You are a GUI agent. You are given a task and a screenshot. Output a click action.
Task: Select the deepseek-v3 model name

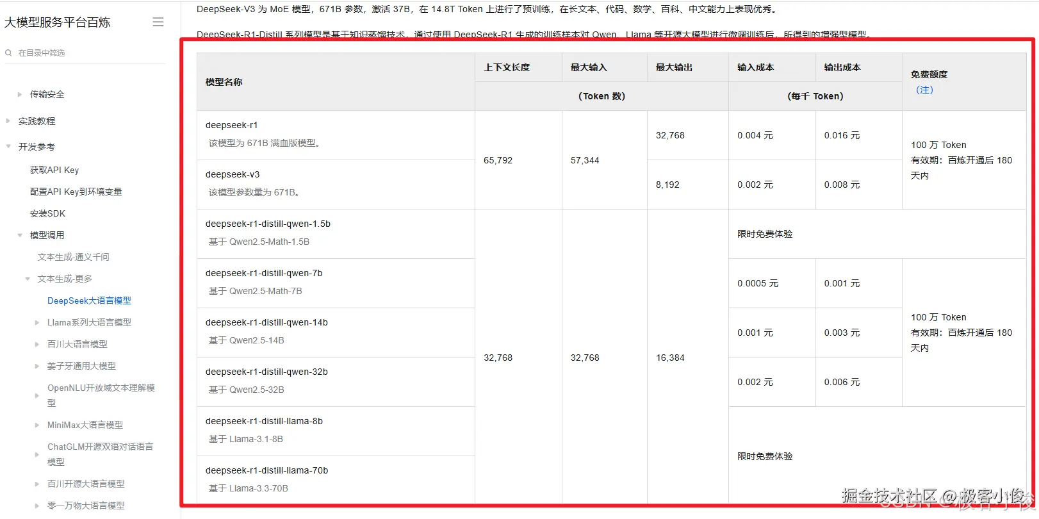click(233, 174)
